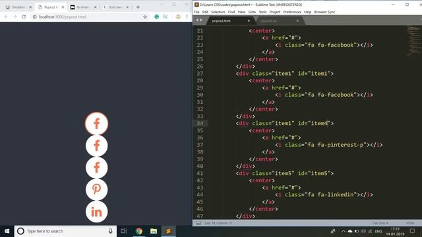
Task: Open the Help menu in Sublime Text
Action: [308, 12]
